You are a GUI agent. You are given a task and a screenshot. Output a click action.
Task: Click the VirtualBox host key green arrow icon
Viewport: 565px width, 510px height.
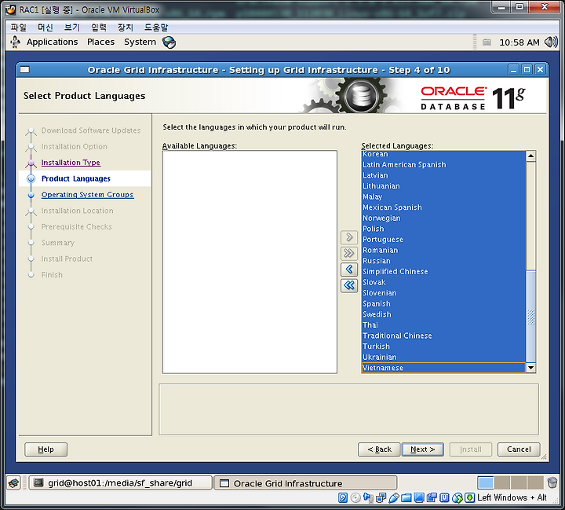pos(469,497)
